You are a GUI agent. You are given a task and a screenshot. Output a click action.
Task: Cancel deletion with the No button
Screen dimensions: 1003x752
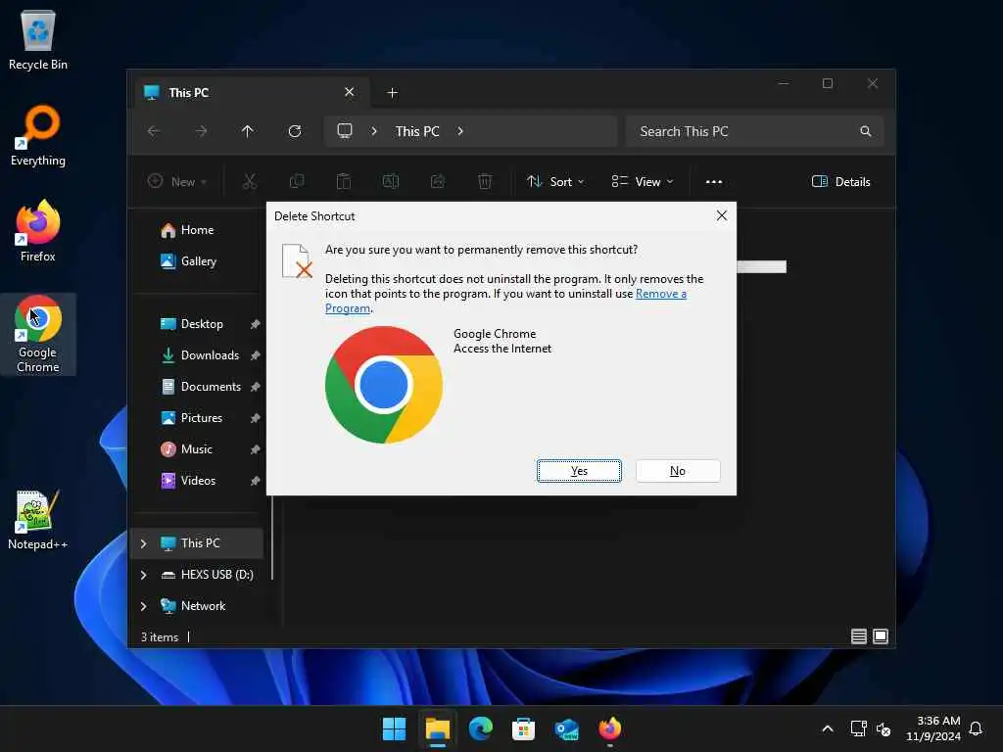(x=678, y=471)
